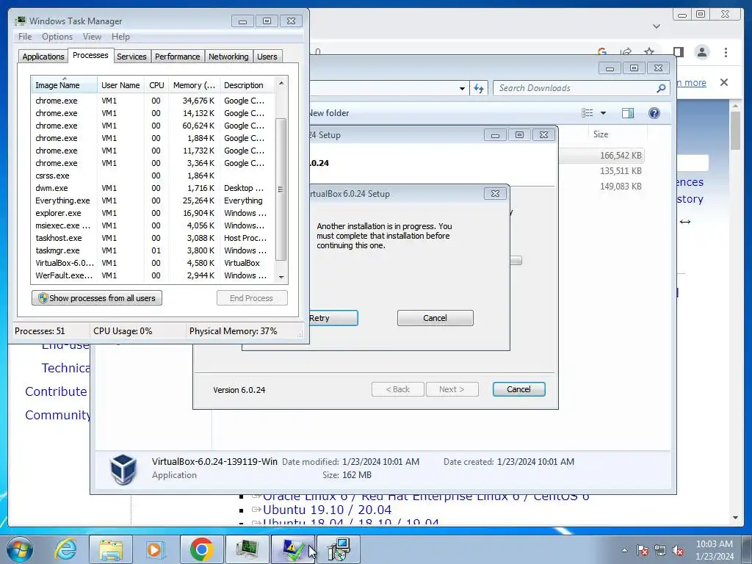This screenshot has height=564, width=752.
Task: Select the csrss.exe process row
Action: coord(153,176)
